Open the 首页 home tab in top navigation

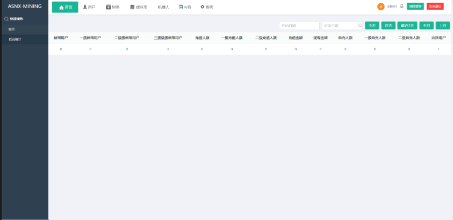click(x=65, y=7)
